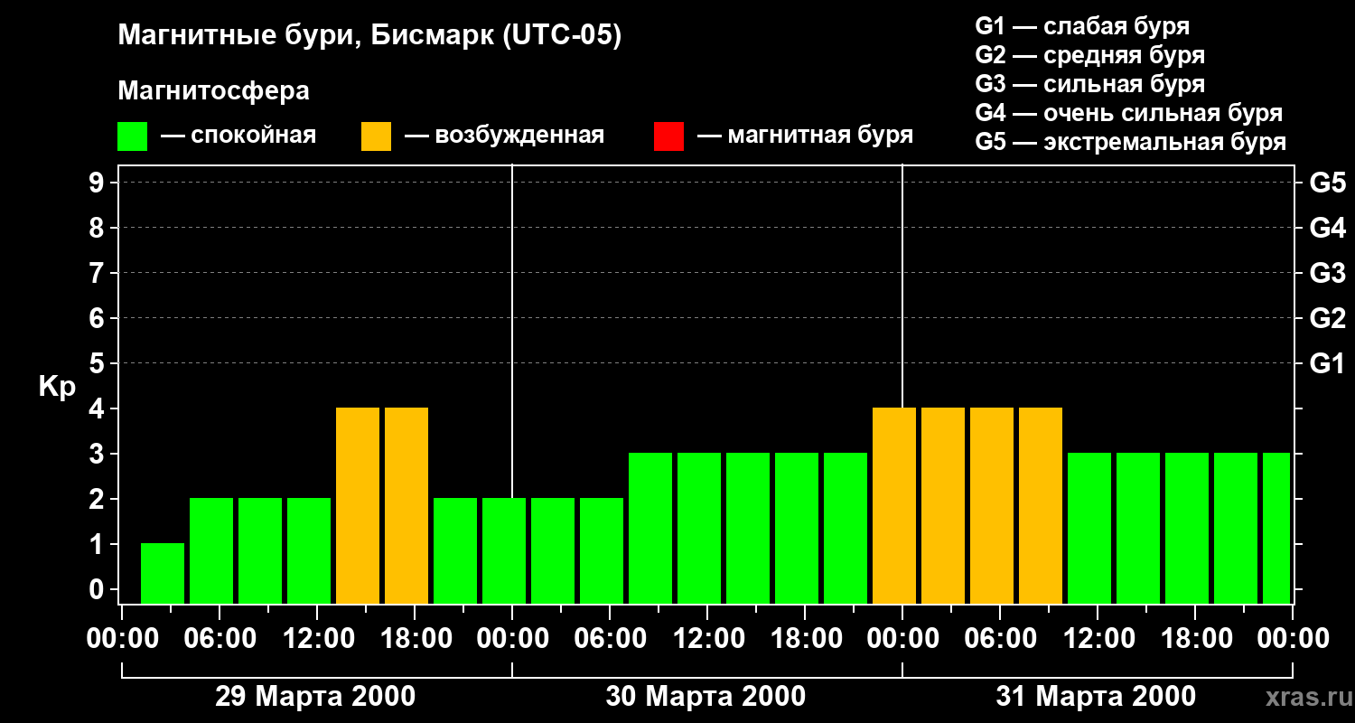Image resolution: width=1355 pixels, height=723 pixels.
Task: Click the orange bar crossing midnight into 31 Марта
Action: pyautogui.click(x=894, y=505)
